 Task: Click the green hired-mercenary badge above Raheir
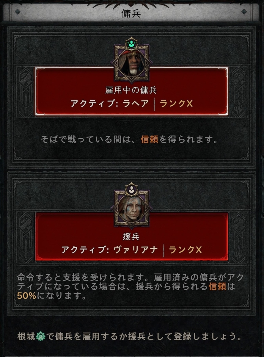coord(131,44)
